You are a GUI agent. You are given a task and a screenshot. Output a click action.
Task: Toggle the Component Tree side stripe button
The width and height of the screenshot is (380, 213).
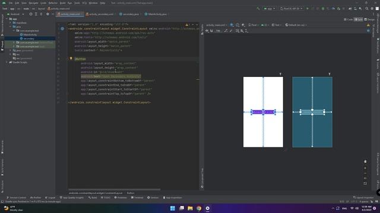pos(202,178)
